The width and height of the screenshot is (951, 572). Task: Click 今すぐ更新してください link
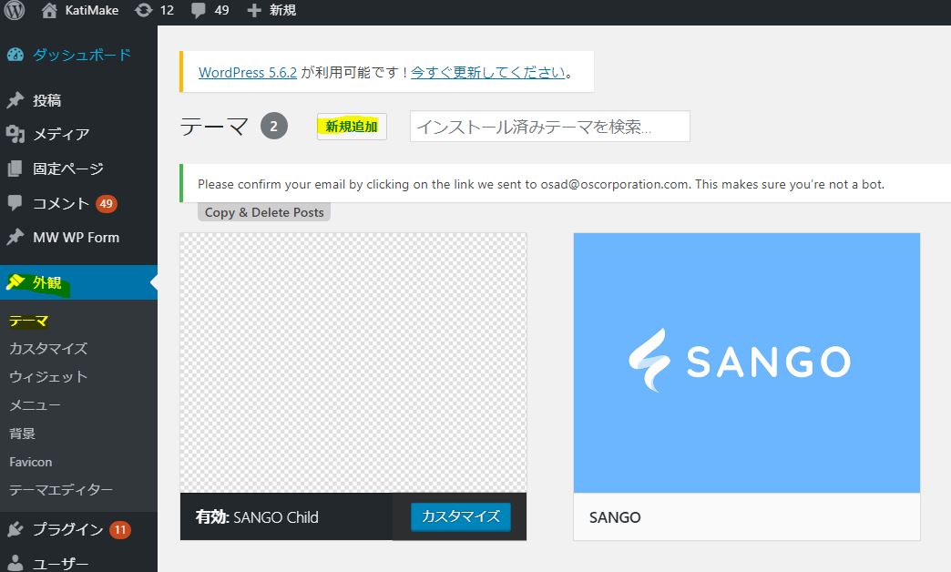[488, 72]
